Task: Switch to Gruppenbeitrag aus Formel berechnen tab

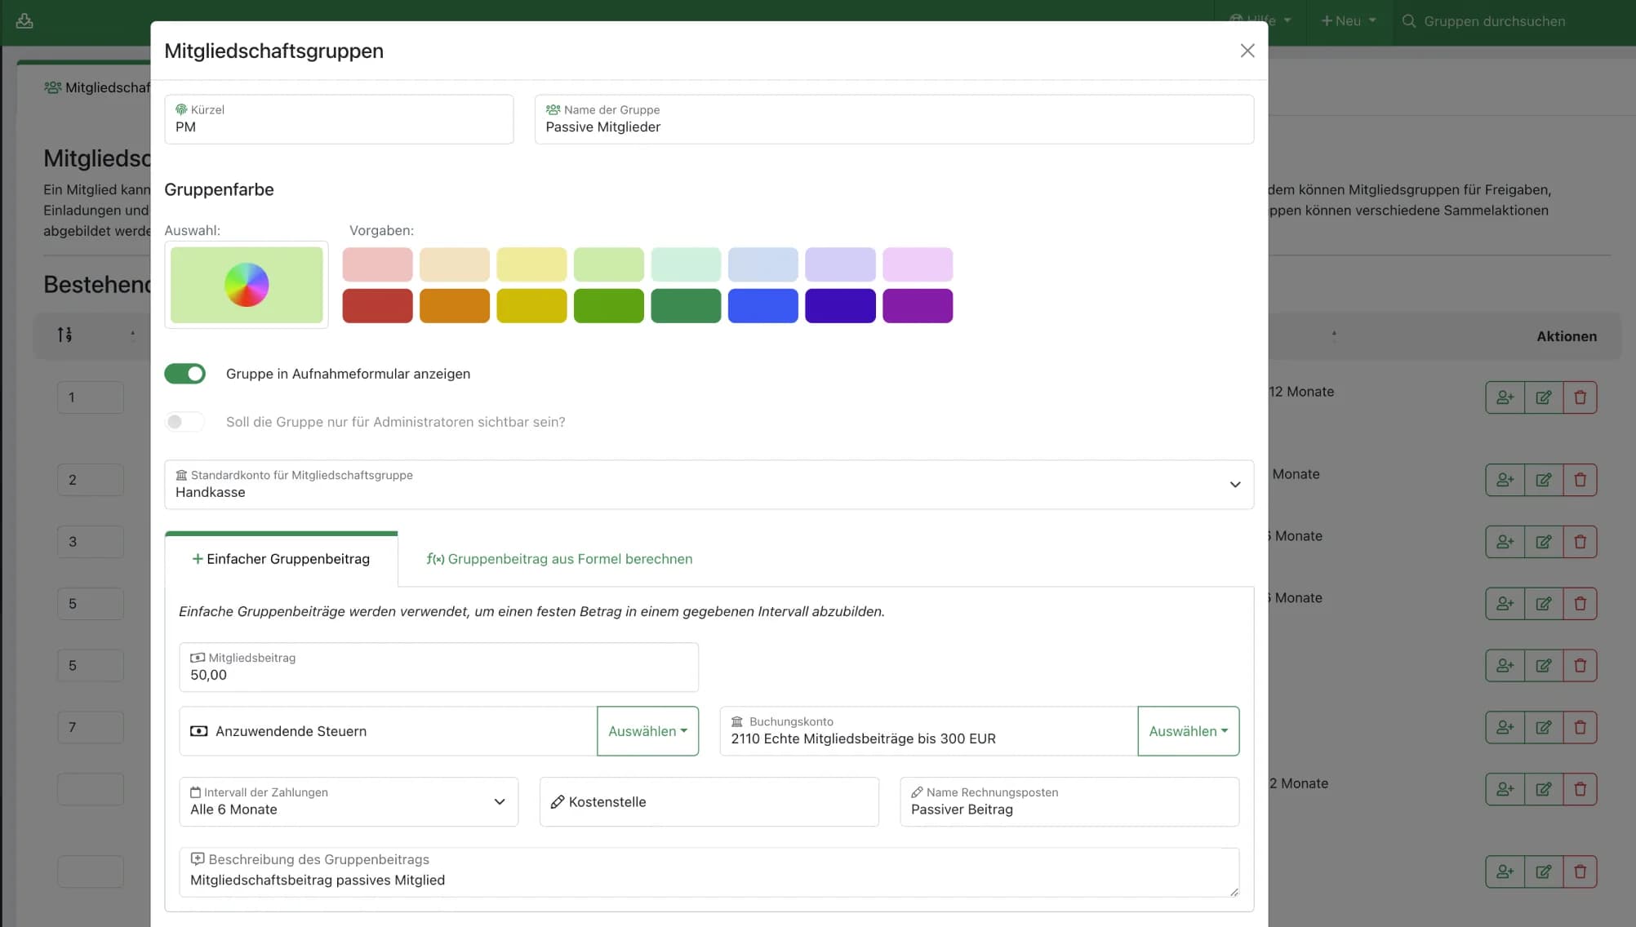Action: click(x=559, y=559)
